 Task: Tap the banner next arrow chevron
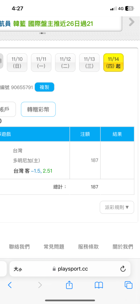tap(132, 22)
